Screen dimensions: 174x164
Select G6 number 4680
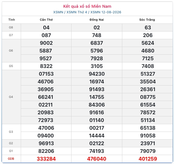tap(148, 51)
